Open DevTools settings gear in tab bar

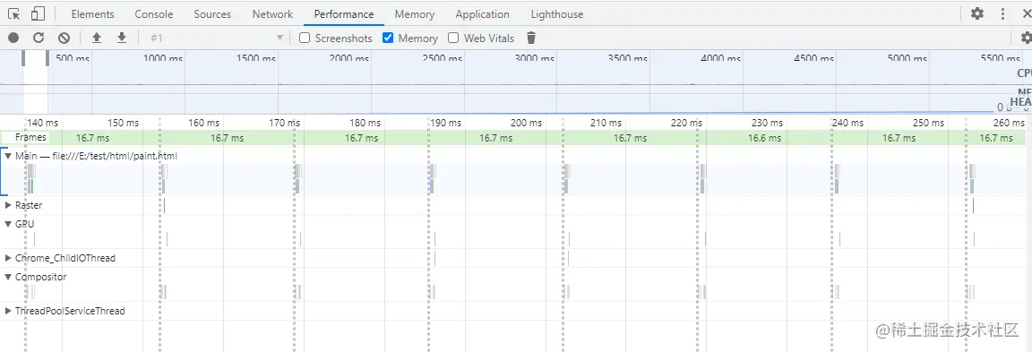(977, 13)
